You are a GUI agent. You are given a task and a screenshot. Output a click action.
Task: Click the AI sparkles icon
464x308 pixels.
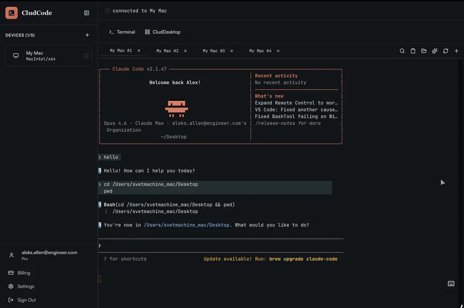pyautogui.click(x=434, y=50)
